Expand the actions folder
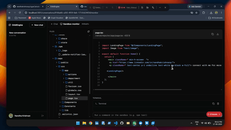The image size is (231, 130). coord(64,74)
